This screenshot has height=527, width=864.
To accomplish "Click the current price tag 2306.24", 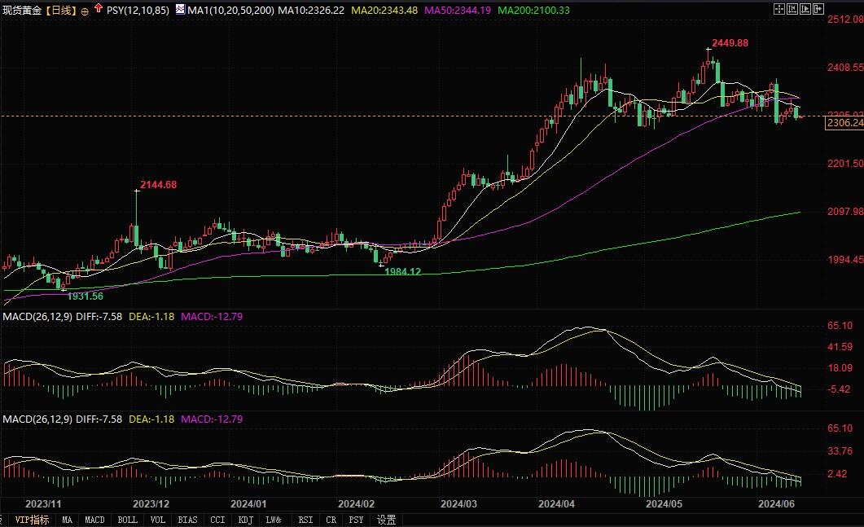I will pyautogui.click(x=844, y=123).
